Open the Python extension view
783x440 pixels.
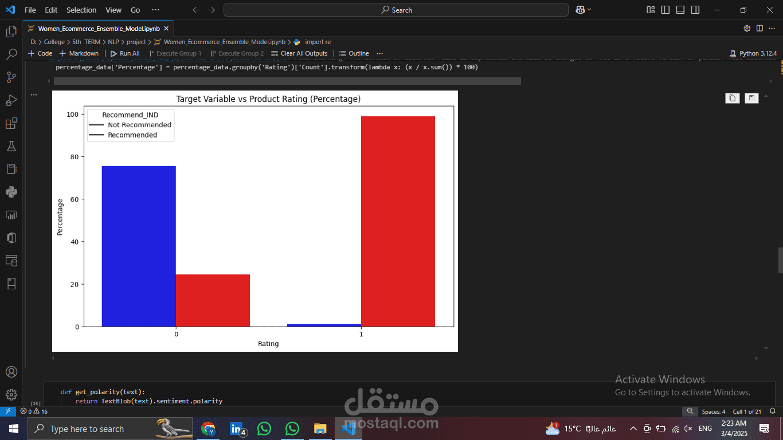point(11,192)
